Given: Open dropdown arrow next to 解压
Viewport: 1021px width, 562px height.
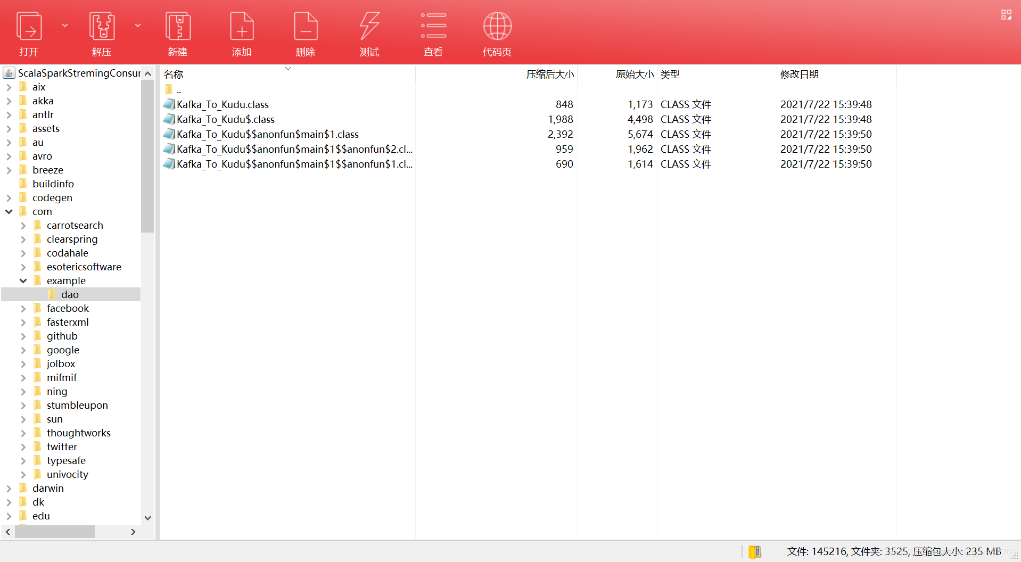Looking at the screenshot, I should tap(138, 25).
